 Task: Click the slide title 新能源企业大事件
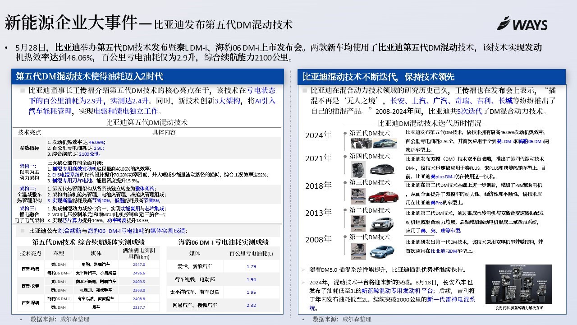[70, 23]
